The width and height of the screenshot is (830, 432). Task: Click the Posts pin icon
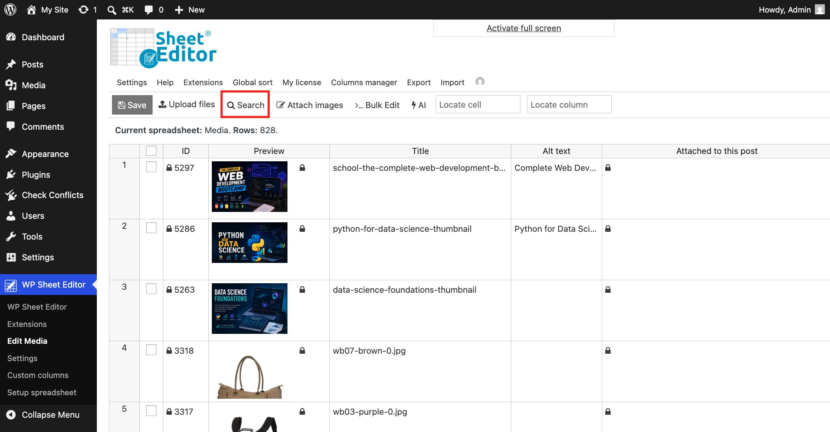(x=11, y=64)
